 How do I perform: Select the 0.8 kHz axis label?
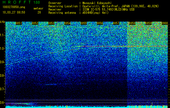(x=2, y=76)
